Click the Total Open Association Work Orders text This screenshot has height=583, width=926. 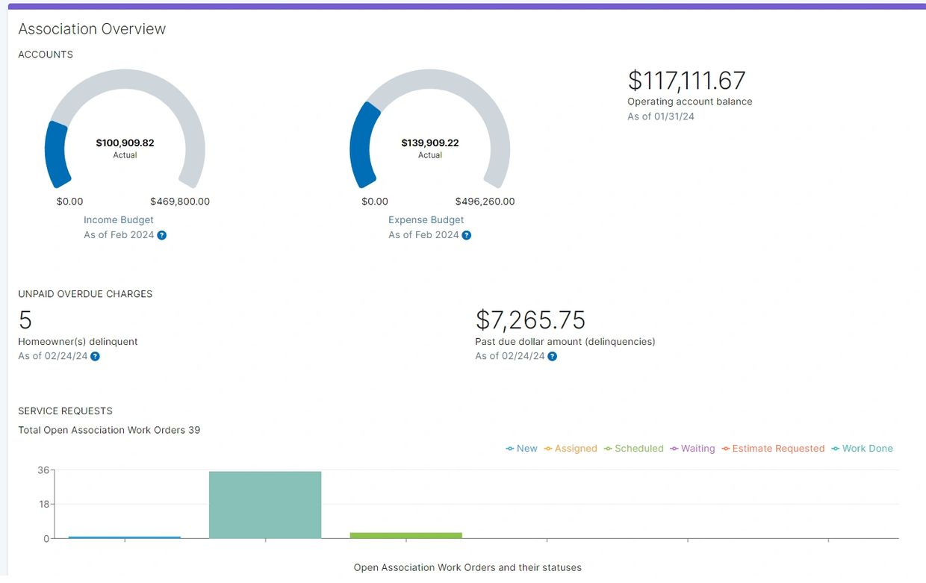tap(109, 430)
